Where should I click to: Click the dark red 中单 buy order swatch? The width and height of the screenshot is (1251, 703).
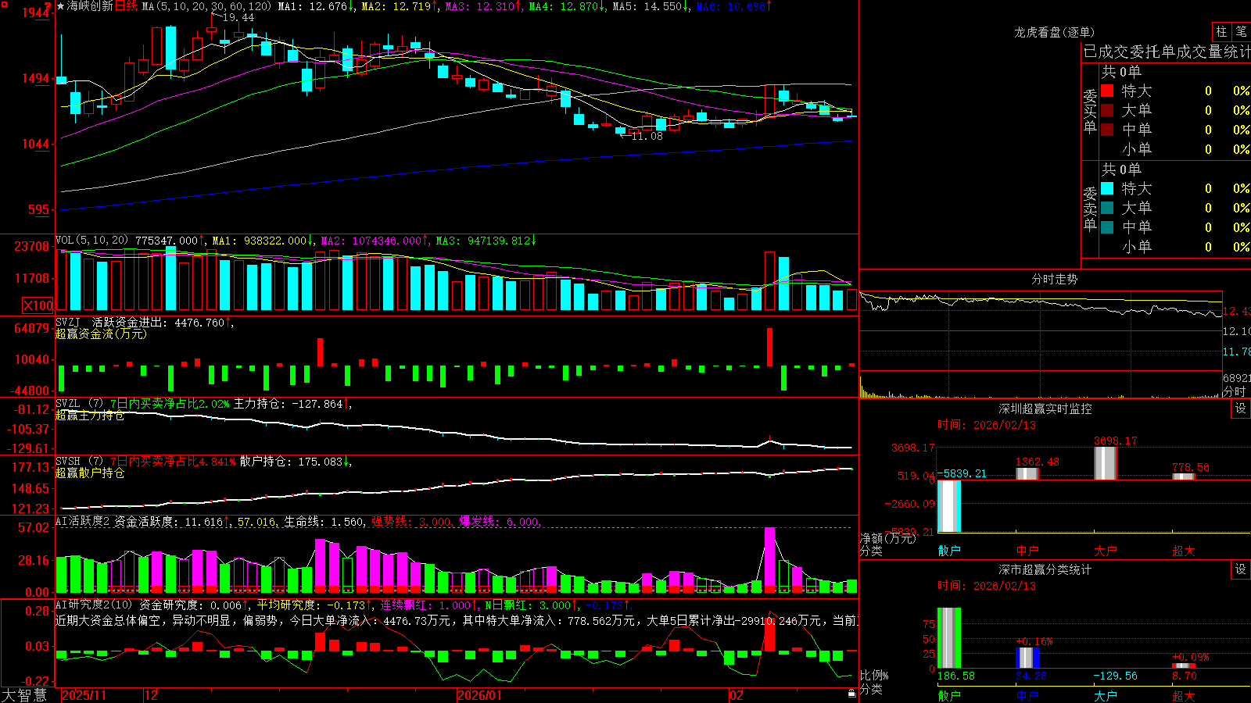point(1107,130)
